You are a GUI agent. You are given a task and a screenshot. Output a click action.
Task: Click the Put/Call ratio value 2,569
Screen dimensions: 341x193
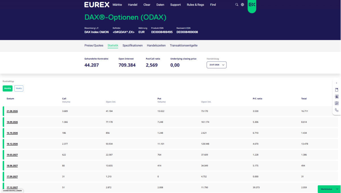click(152, 65)
